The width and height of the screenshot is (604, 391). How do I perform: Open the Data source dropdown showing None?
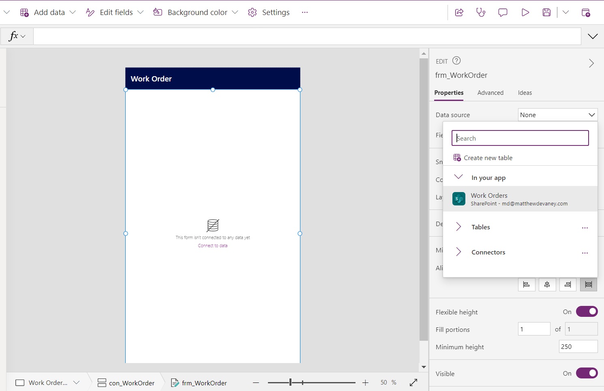(557, 115)
